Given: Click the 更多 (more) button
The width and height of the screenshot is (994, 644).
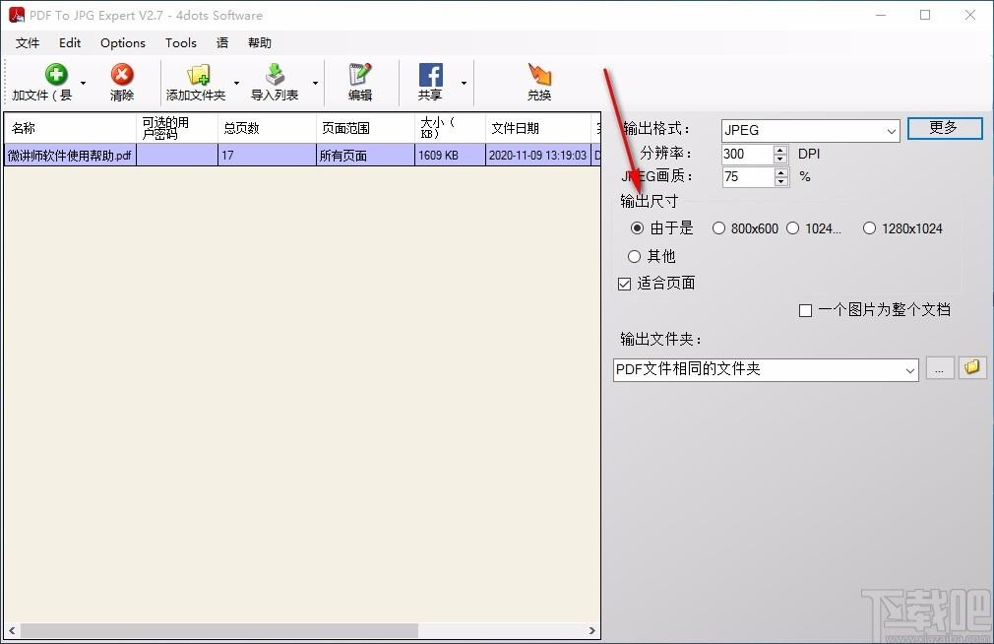Looking at the screenshot, I should pyautogui.click(x=945, y=128).
